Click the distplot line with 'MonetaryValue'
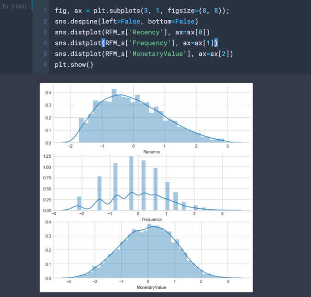The height and width of the screenshot is (297, 311). pyautogui.click(x=144, y=54)
